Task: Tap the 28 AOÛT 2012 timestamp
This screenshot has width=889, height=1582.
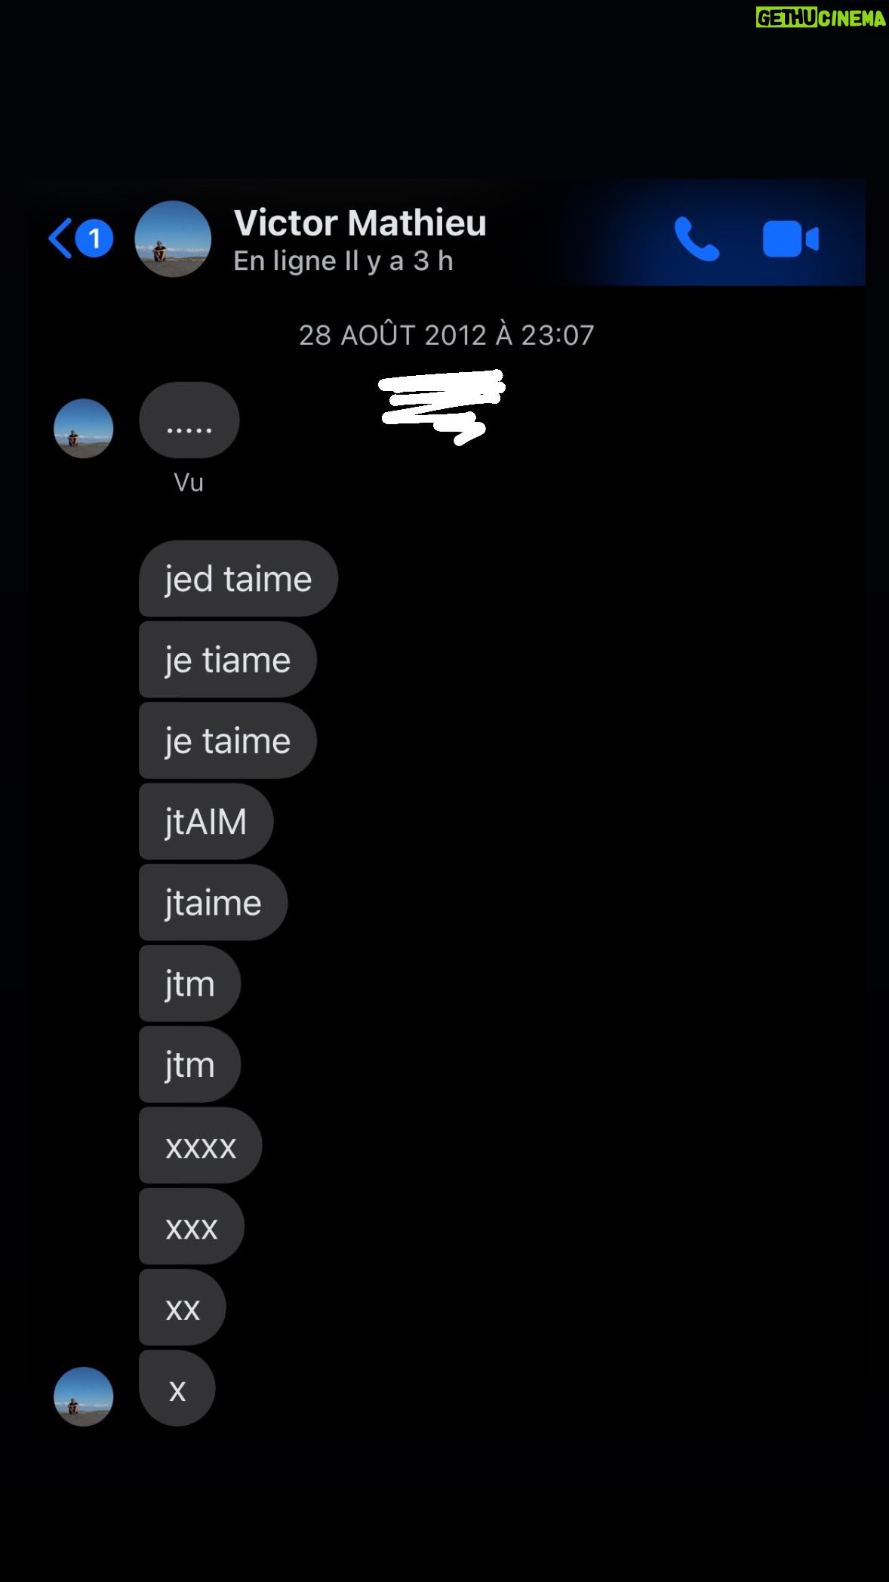Action: (x=446, y=335)
